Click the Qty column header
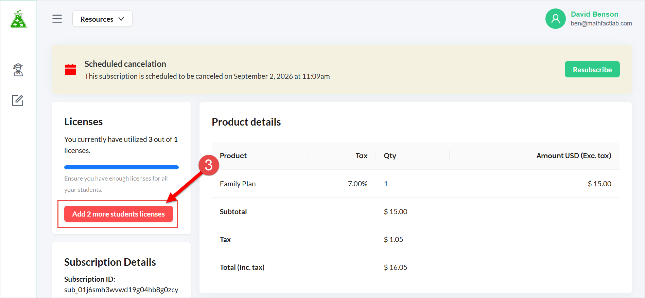The width and height of the screenshot is (645, 298). [x=390, y=156]
